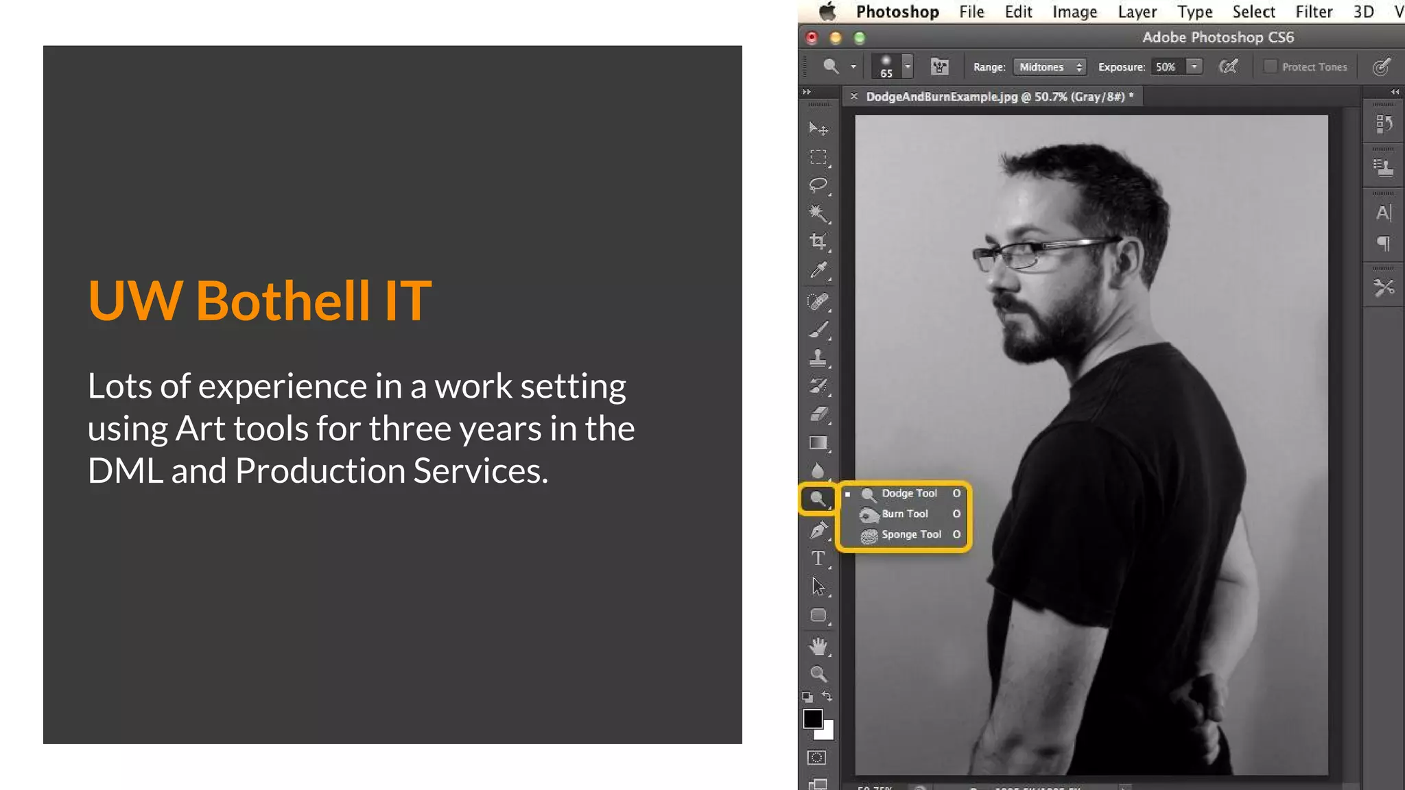Select the Lasso tool

coord(818,185)
